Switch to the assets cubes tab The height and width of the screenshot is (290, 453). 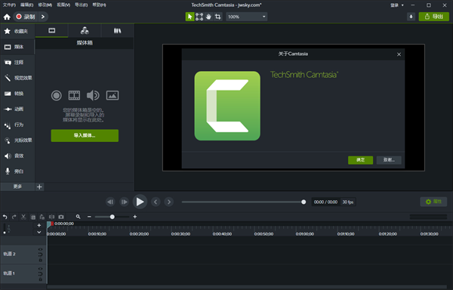85,31
